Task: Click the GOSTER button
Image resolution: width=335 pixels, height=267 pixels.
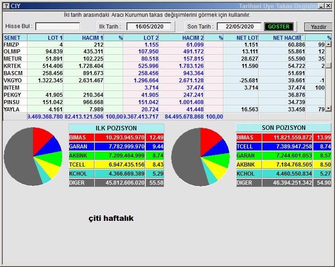Action: click(x=279, y=27)
